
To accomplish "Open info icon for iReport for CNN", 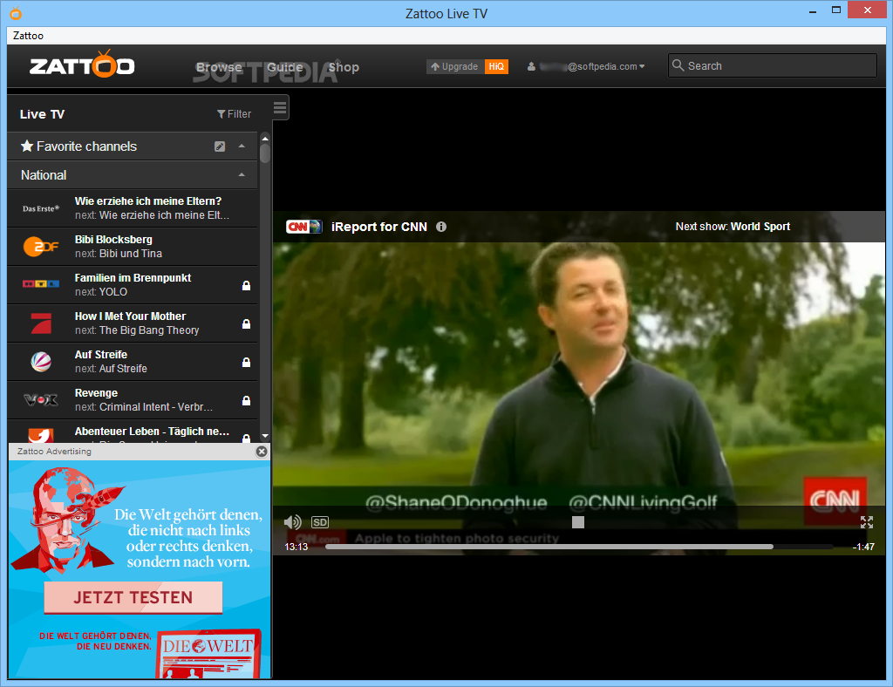I will tap(441, 227).
